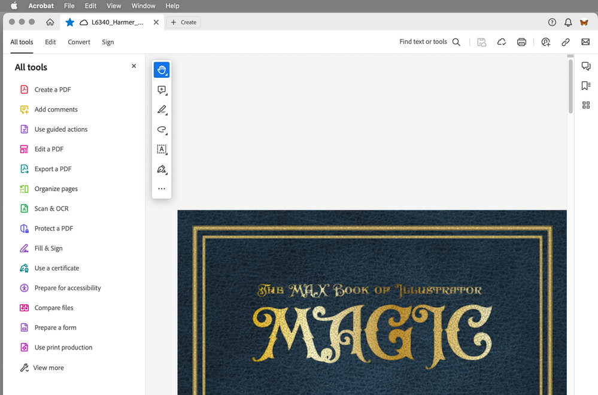Expand more tools with three dots
Screen dimensions: 598x395
162,189
